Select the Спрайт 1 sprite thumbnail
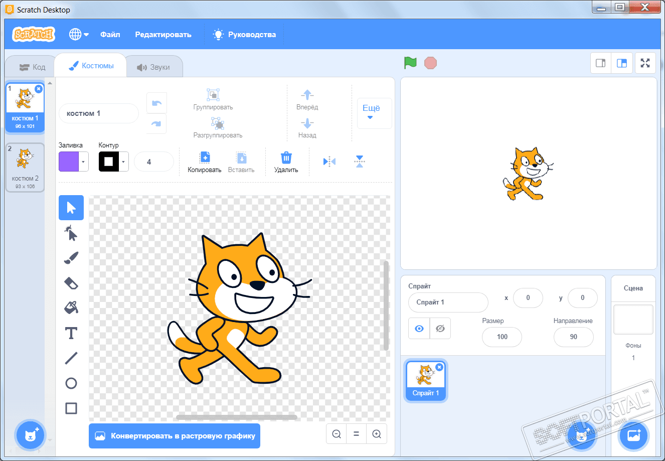Image resolution: width=665 pixels, height=461 pixels. click(426, 381)
